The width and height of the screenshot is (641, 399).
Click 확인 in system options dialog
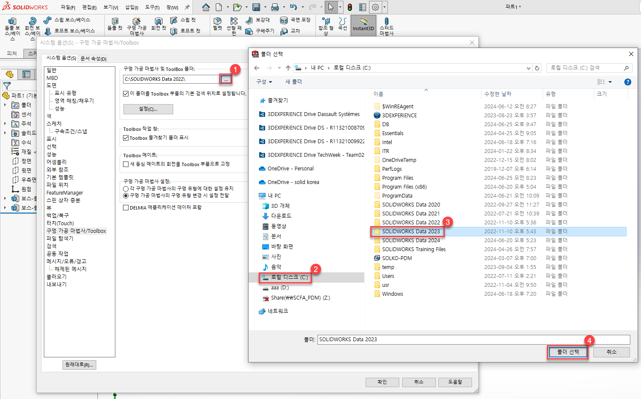382,382
